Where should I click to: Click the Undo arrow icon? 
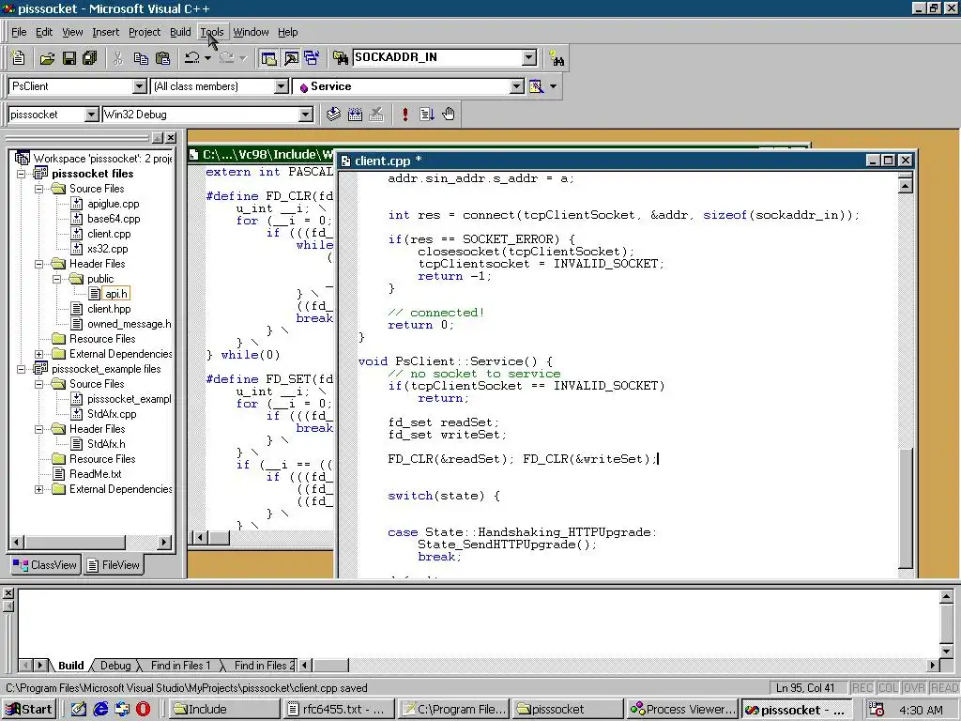[x=191, y=57]
